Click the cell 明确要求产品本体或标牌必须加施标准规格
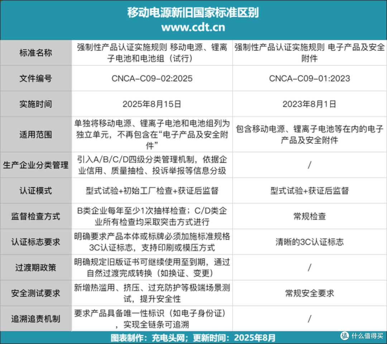Viewport: 387px width, 344px height. click(152, 242)
